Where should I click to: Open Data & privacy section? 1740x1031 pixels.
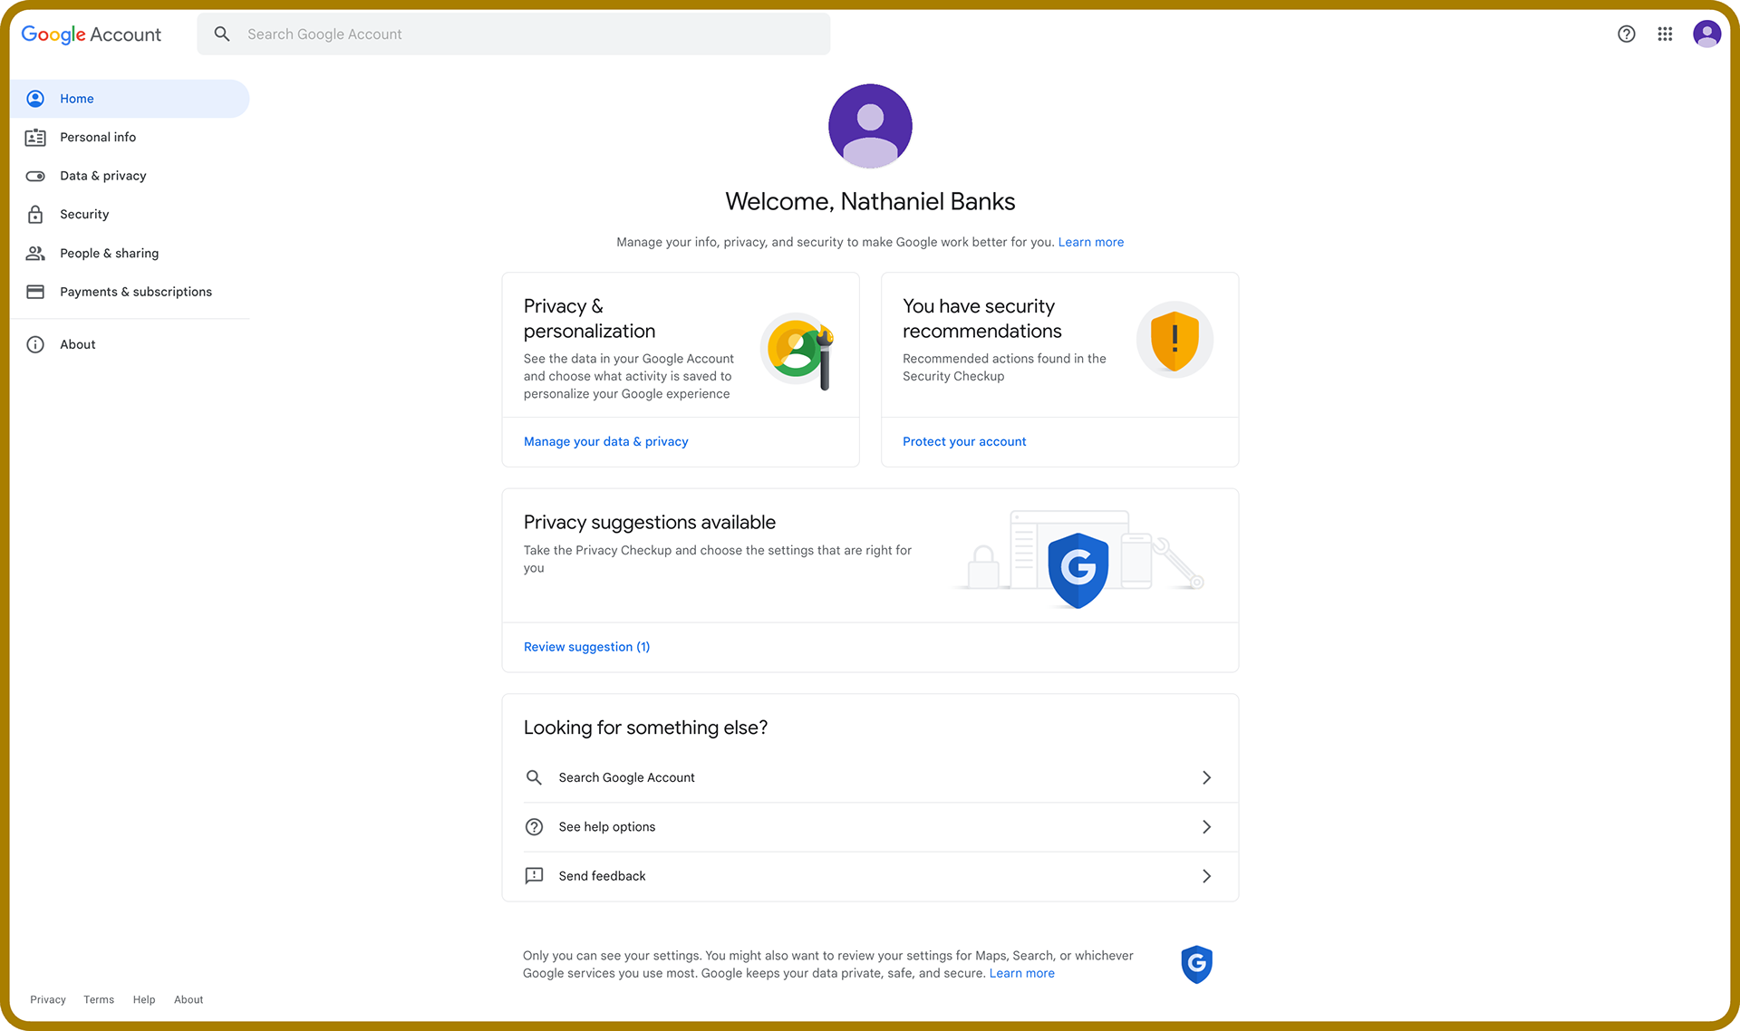coord(130,176)
